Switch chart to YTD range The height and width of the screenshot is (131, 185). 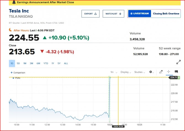[x=46, y=63]
